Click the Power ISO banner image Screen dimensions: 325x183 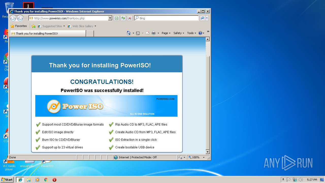[x=106, y=106]
